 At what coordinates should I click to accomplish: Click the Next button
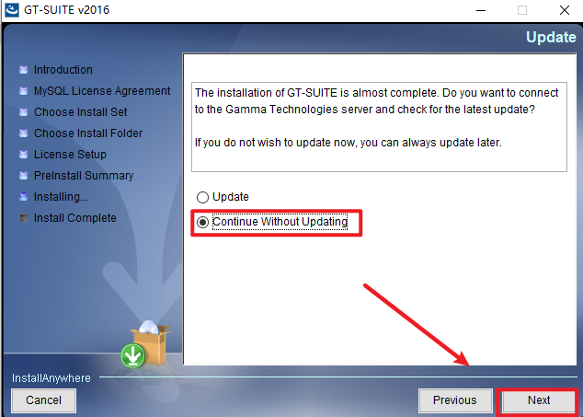click(538, 400)
